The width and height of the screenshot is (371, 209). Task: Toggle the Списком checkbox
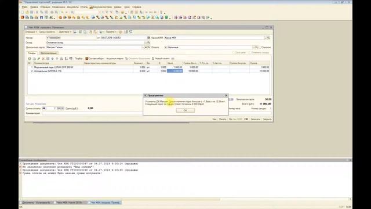point(260,48)
